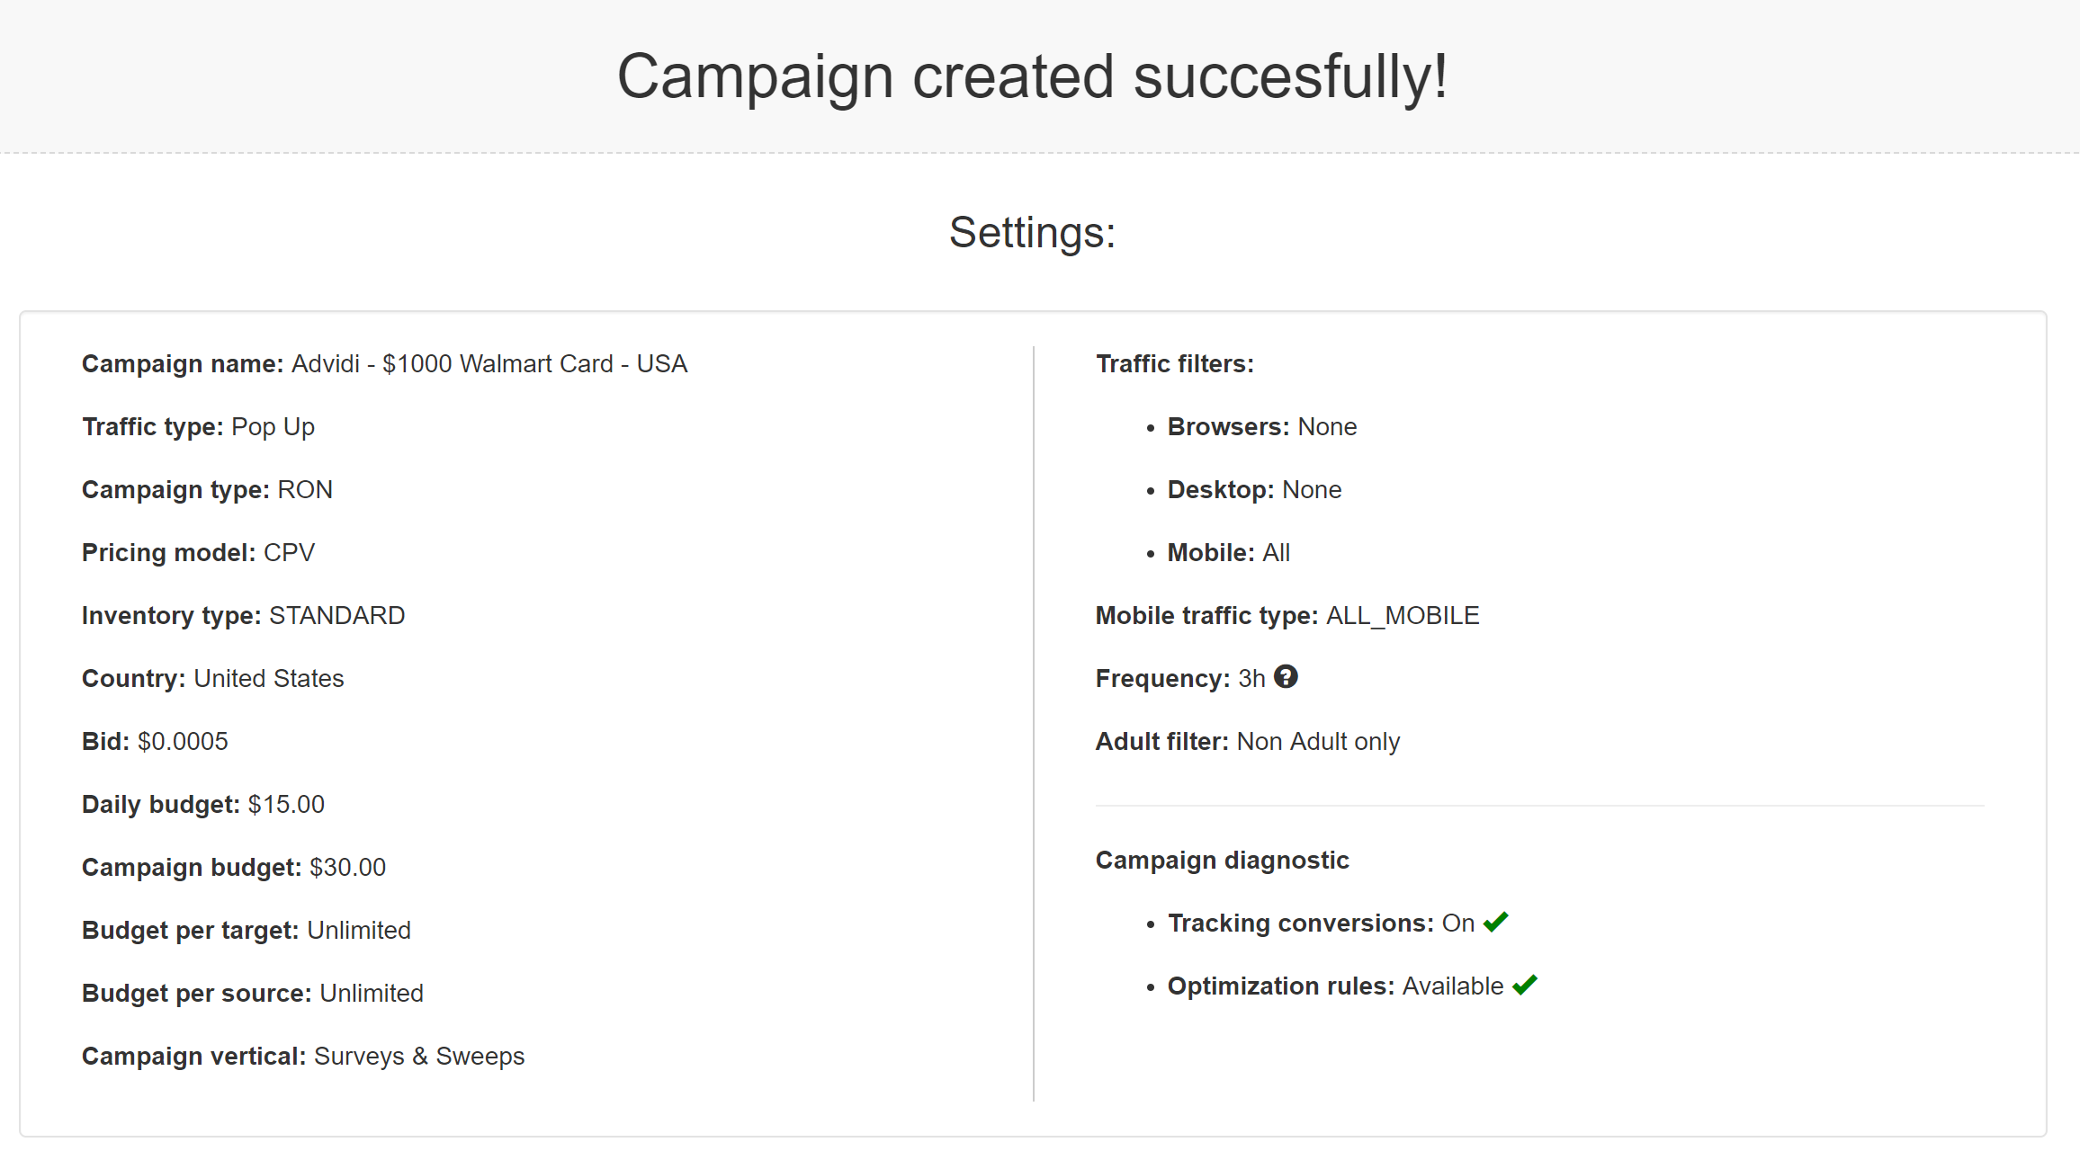Click the Frequency help question mark icon
Viewport: 2080px width, 1169px height.
[x=1286, y=677]
